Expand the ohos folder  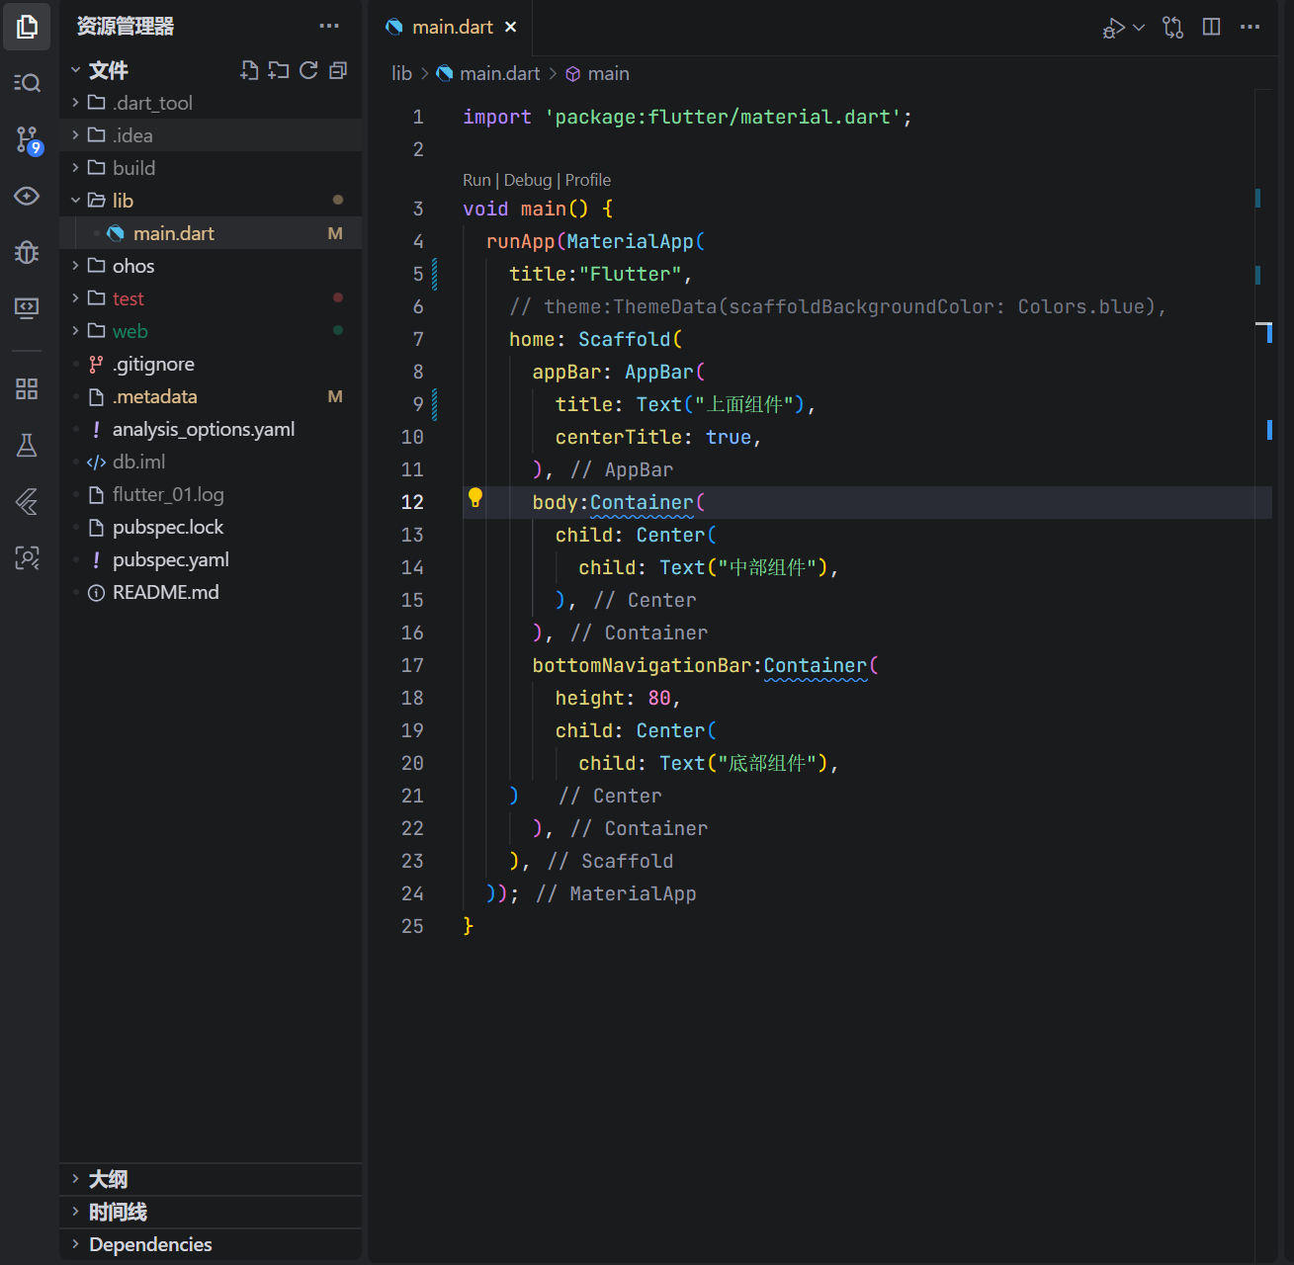[211, 266]
